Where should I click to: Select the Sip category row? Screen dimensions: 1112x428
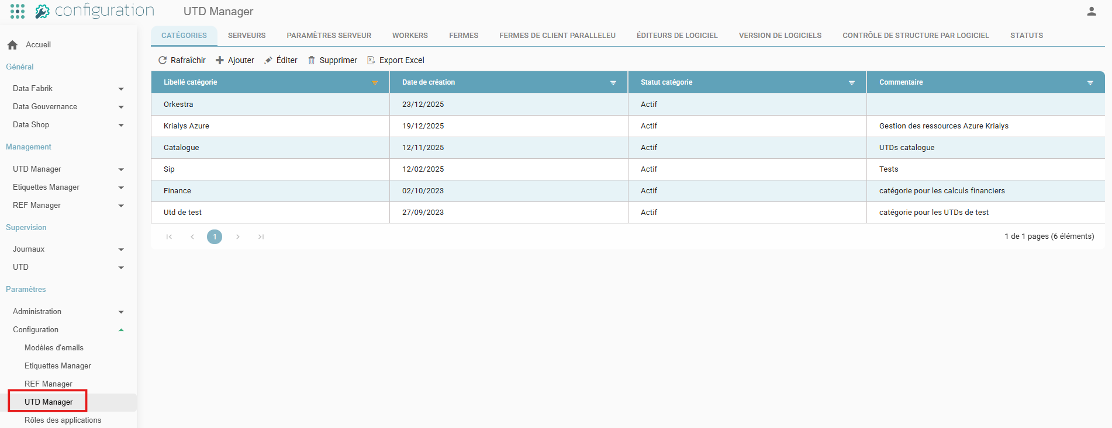click(628, 169)
